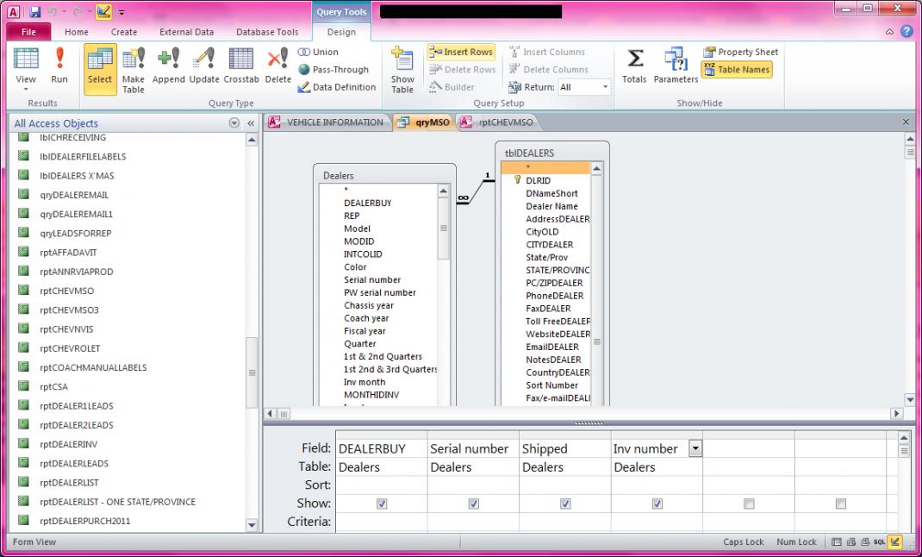Uncheck Show box for Shipped column
This screenshot has width=922, height=557.
[565, 504]
